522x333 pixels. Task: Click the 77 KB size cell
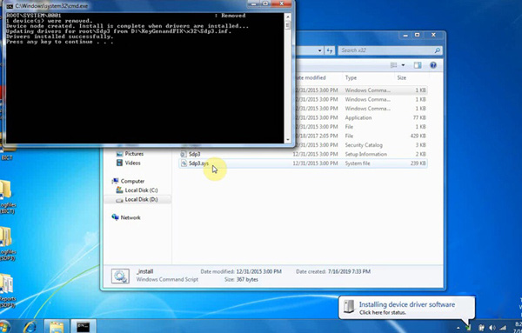[419, 117]
